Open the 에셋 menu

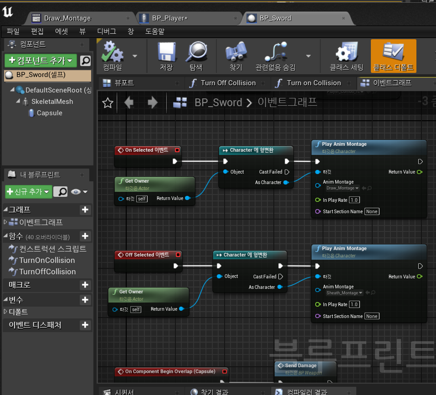[61, 31]
